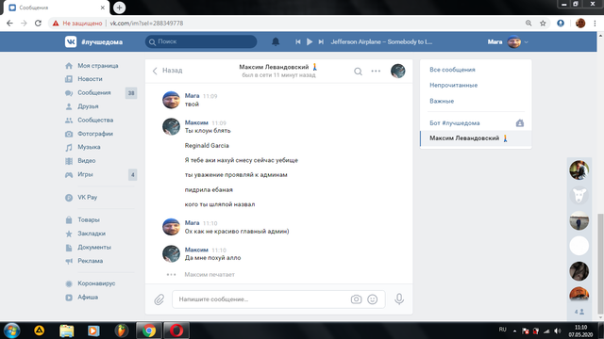Attach a file with paperclip icon
Viewport: 604px width, 339px height.
tap(159, 299)
